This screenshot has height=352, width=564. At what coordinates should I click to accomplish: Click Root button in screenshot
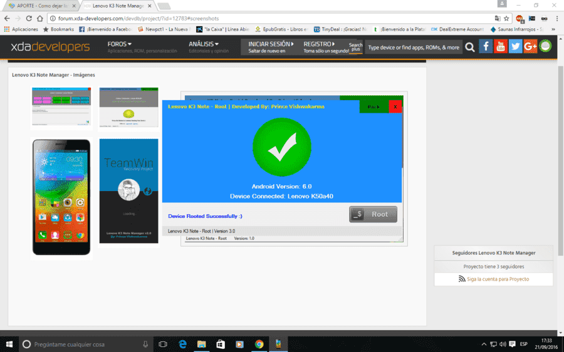(373, 214)
